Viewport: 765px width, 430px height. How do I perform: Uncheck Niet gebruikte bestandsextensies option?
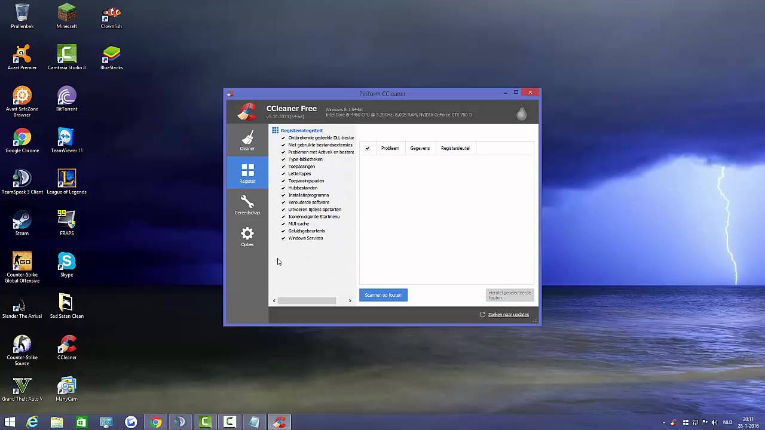(x=283, y=145)
